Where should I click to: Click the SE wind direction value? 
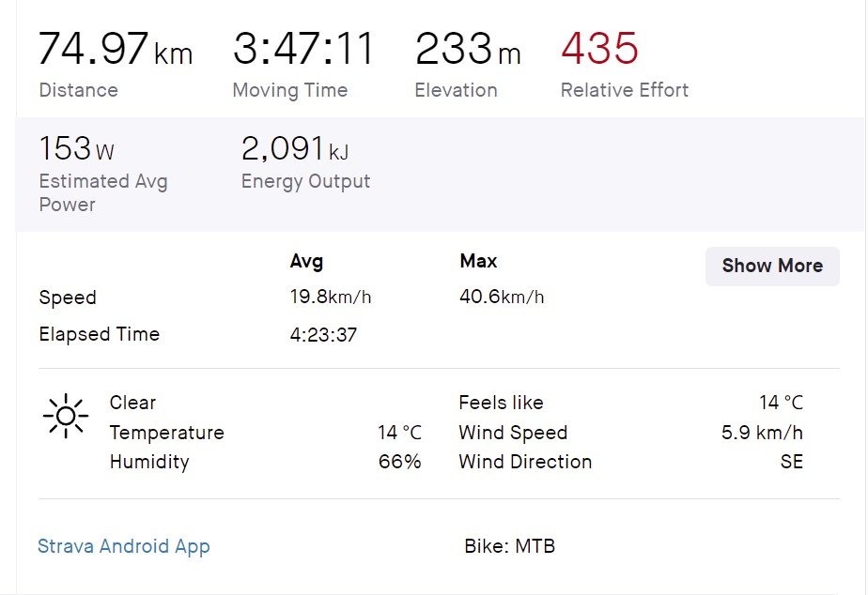point(791,462)
